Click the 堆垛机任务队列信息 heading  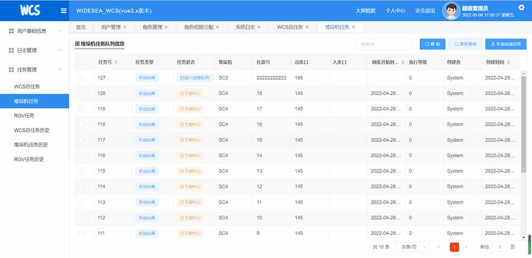pyautogui.click(x=100, y=44)
